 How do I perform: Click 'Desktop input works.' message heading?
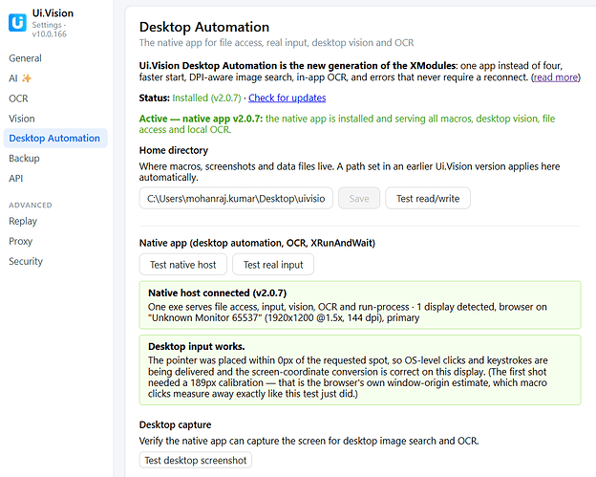pyautogui.click(x=197, y=347)
